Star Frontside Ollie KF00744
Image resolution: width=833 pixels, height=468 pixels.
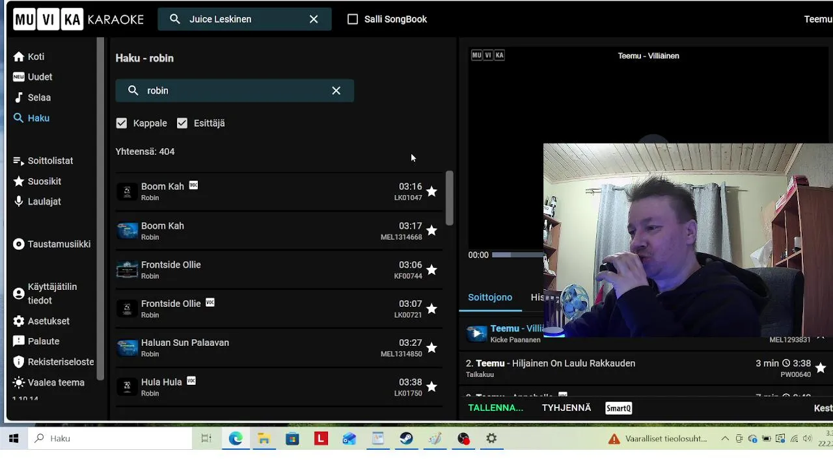point(431,270)
